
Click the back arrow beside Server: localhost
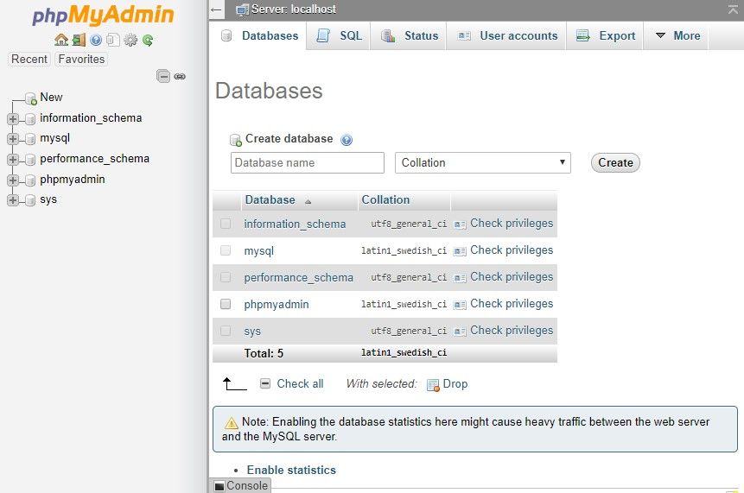(x=216, y=9)
